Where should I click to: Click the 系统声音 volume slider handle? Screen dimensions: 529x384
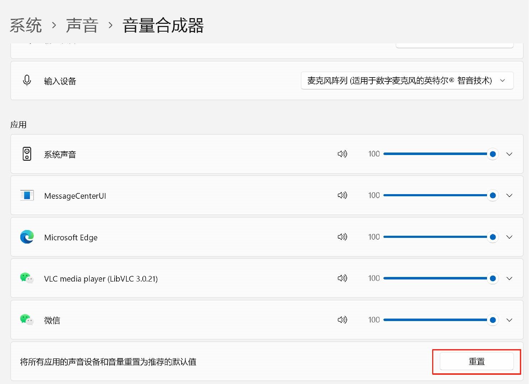[493, 154]
